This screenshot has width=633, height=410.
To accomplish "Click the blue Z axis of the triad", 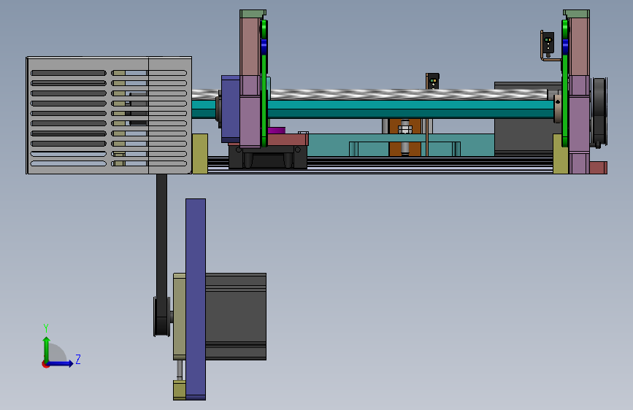I will [x=60, y=363].
